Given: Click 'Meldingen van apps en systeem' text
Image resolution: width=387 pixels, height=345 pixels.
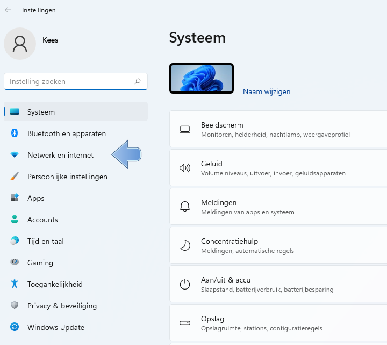Looking at the screenshot, I should [248, 212].
